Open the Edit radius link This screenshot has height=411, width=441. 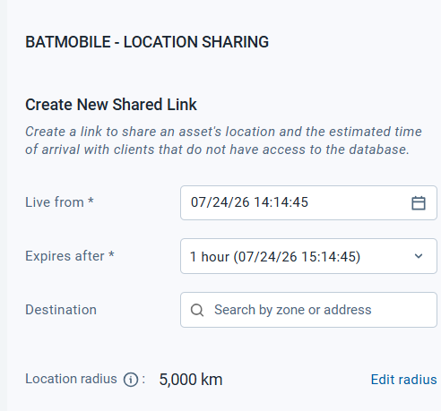tap(403, 380)
